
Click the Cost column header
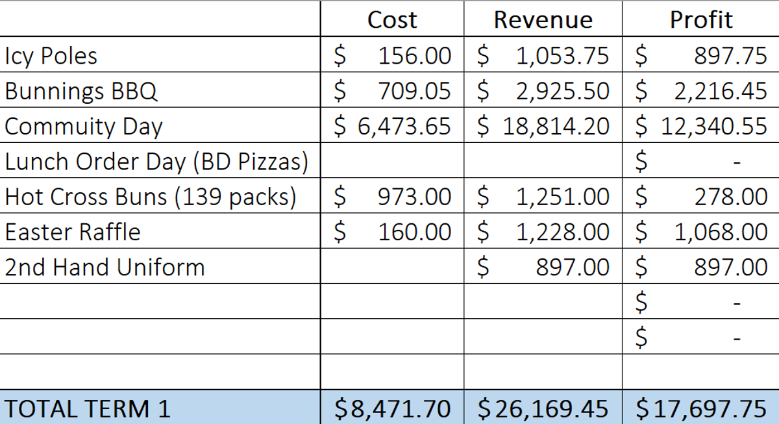click(392, 19)
